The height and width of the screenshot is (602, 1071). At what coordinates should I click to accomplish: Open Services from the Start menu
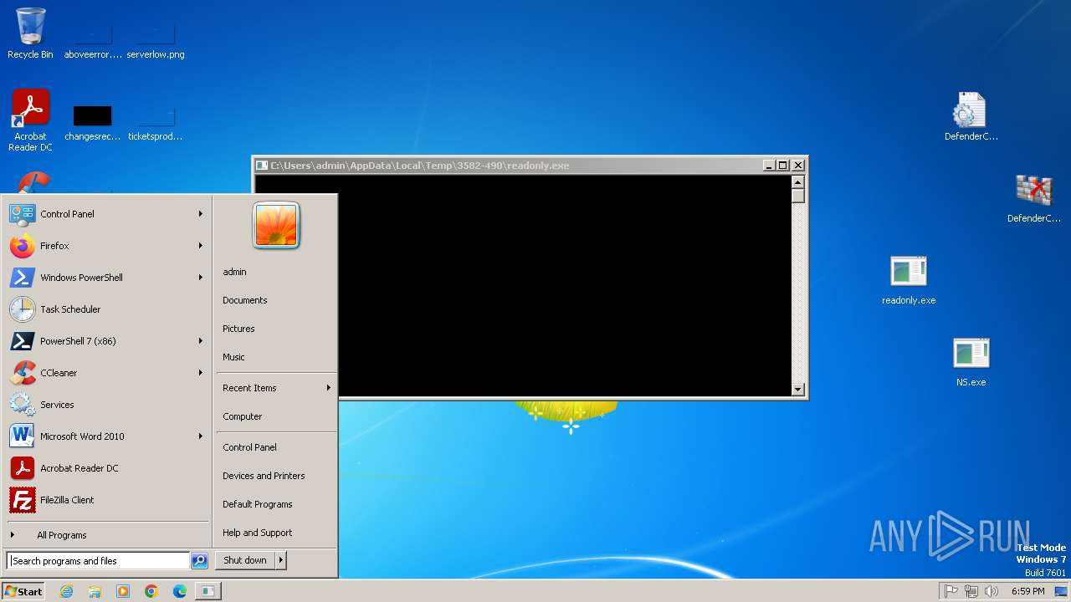[107, 405]
